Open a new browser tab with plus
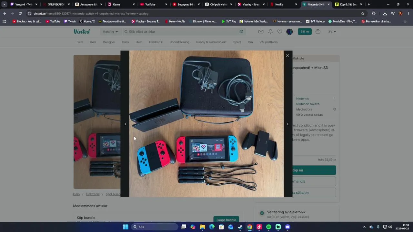 click(x=369, y=5)
